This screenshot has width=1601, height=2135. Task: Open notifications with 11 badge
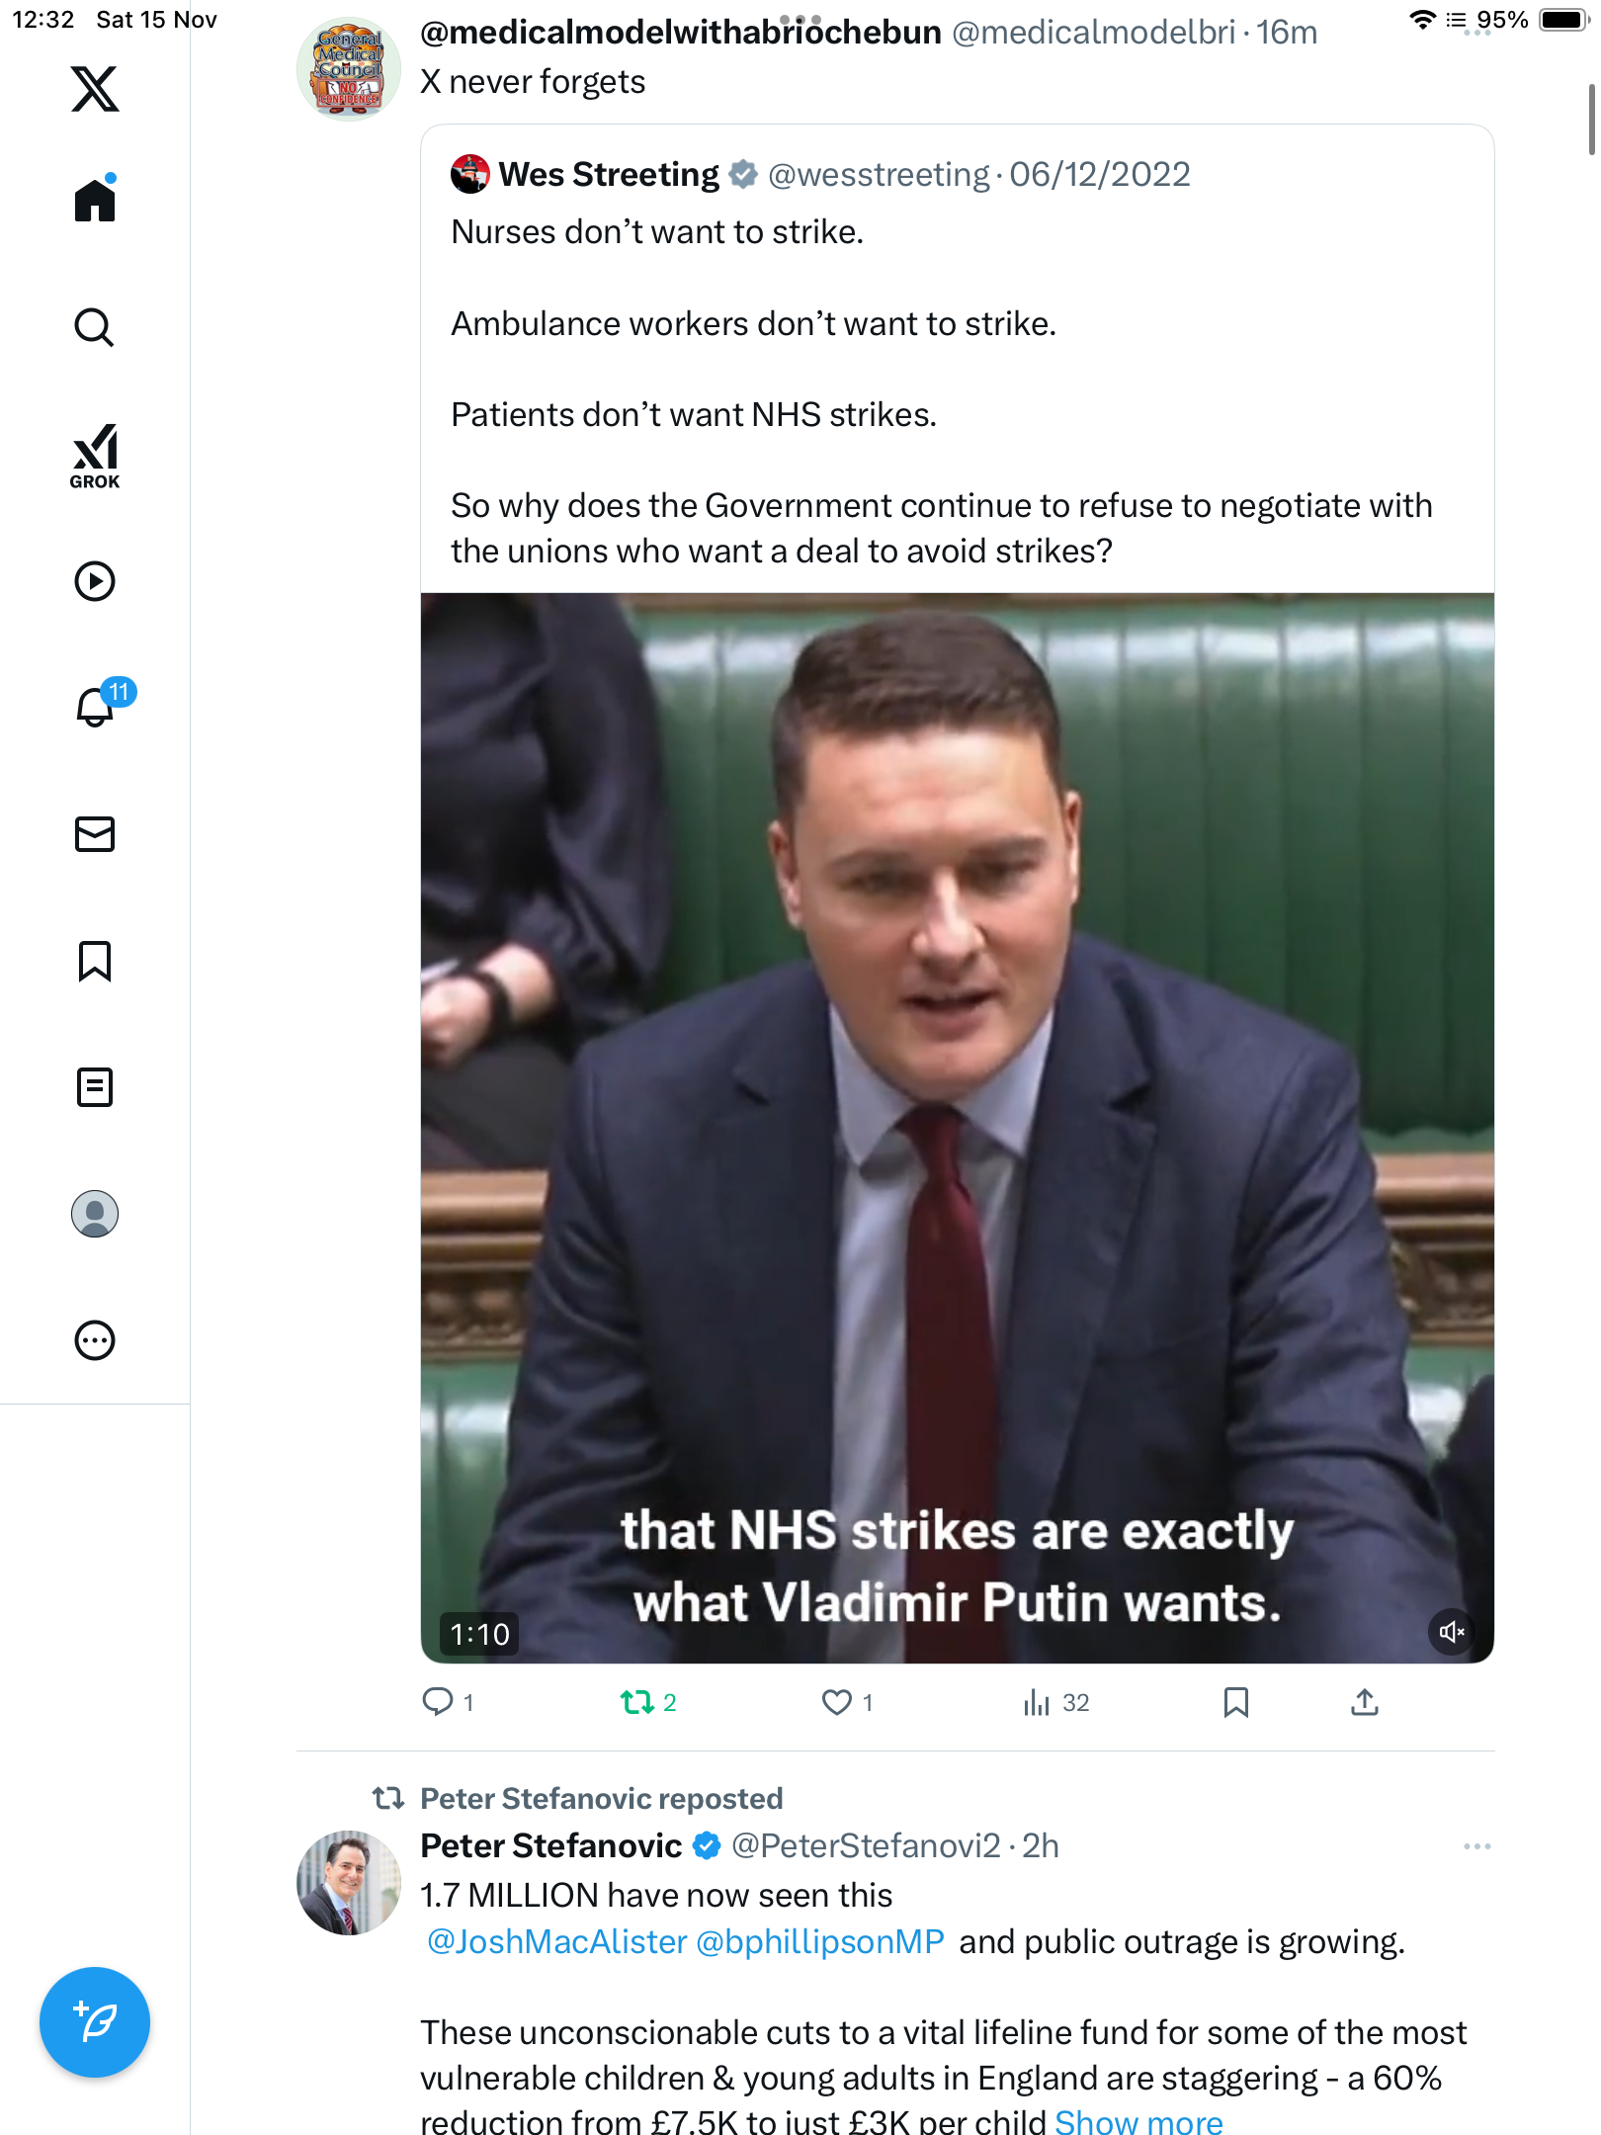(x=97, y=707)
